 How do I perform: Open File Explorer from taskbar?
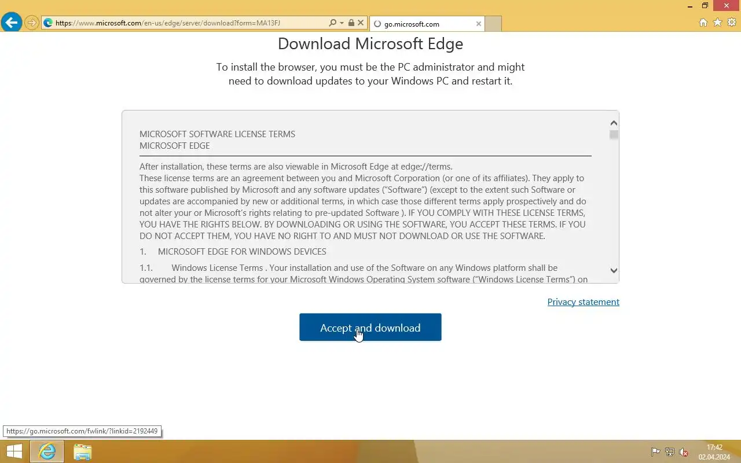tap(83, 451)
